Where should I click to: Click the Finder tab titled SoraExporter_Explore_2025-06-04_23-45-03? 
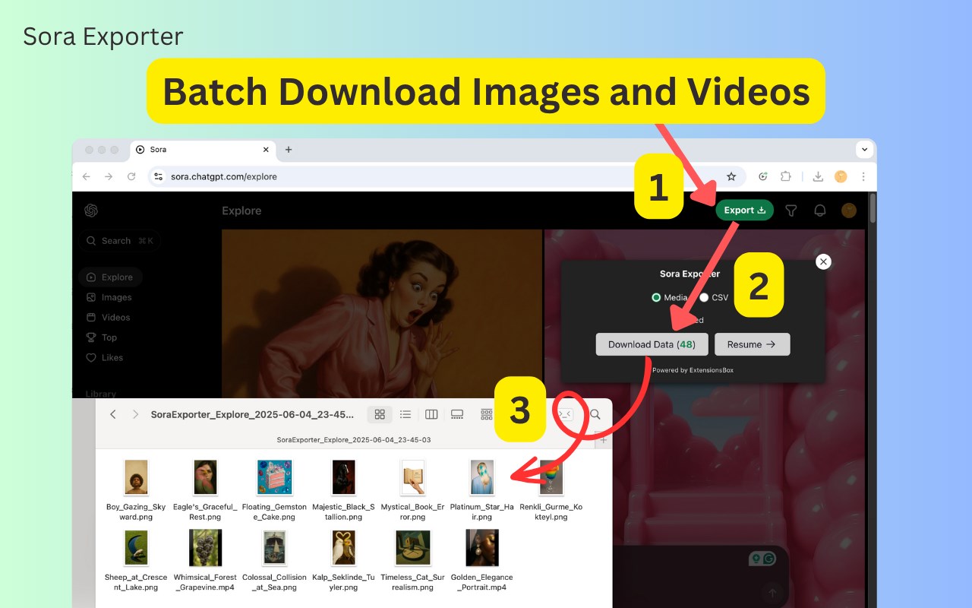[x=354, y=439]
